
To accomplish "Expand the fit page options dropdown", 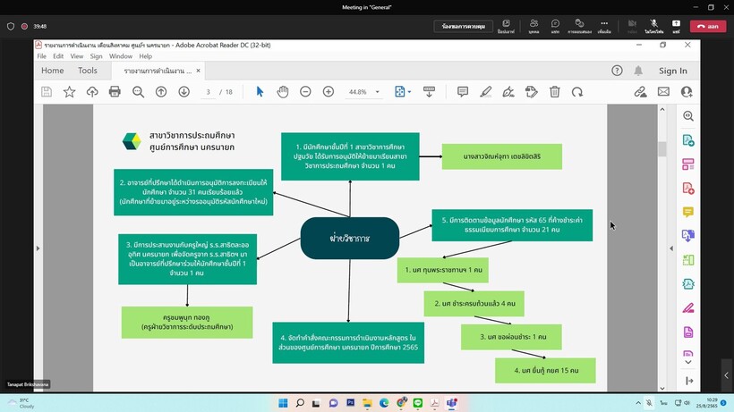I will pos(409,91).
